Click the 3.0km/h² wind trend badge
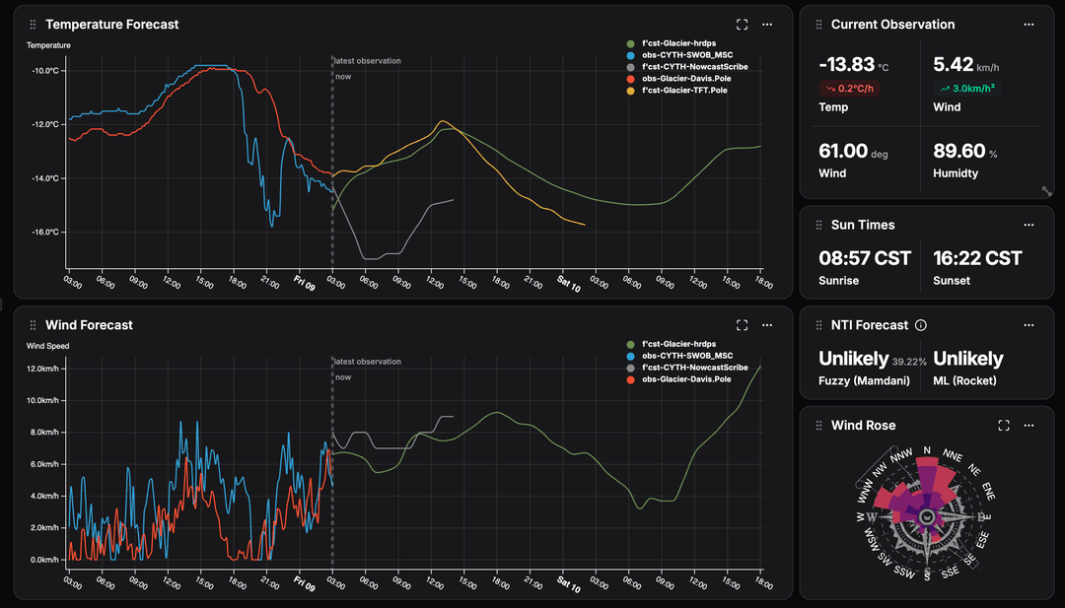This screenshot has width=1065, height=608. [966, 89]
